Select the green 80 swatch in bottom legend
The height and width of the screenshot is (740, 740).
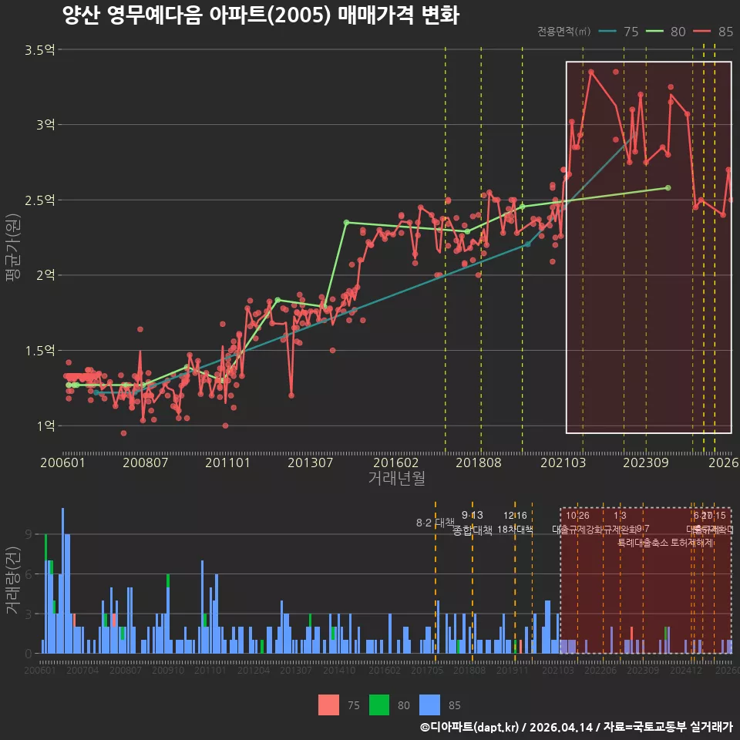click(x=379, y=705)
